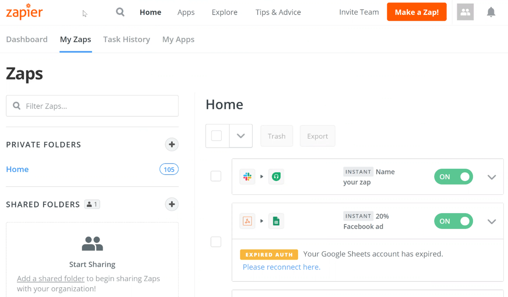
Task: Click the webhooks icon in 20% Facebook ad zap
Action: pos(247,221)
